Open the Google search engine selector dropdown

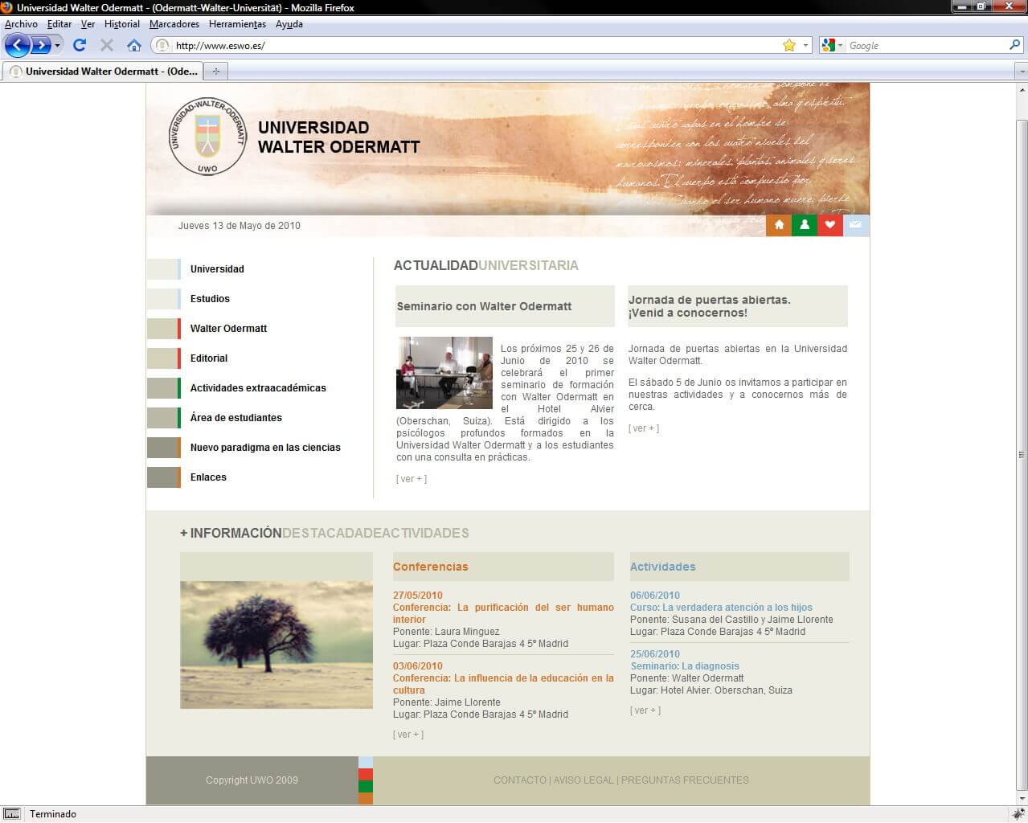point(833,45)
